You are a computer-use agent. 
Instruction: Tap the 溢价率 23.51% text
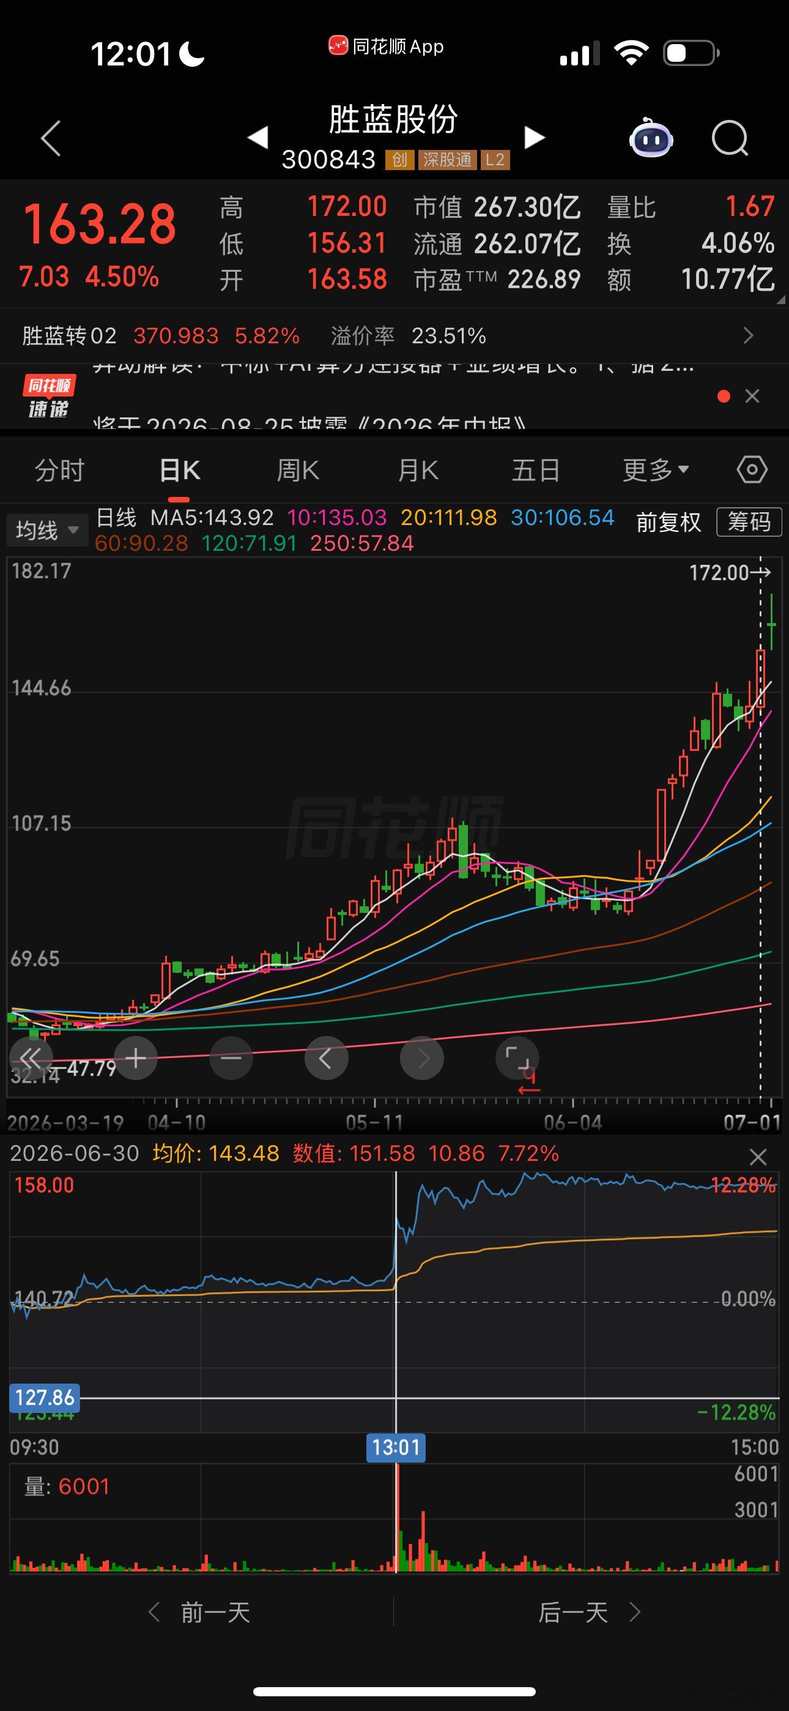[x=409, y=335]
